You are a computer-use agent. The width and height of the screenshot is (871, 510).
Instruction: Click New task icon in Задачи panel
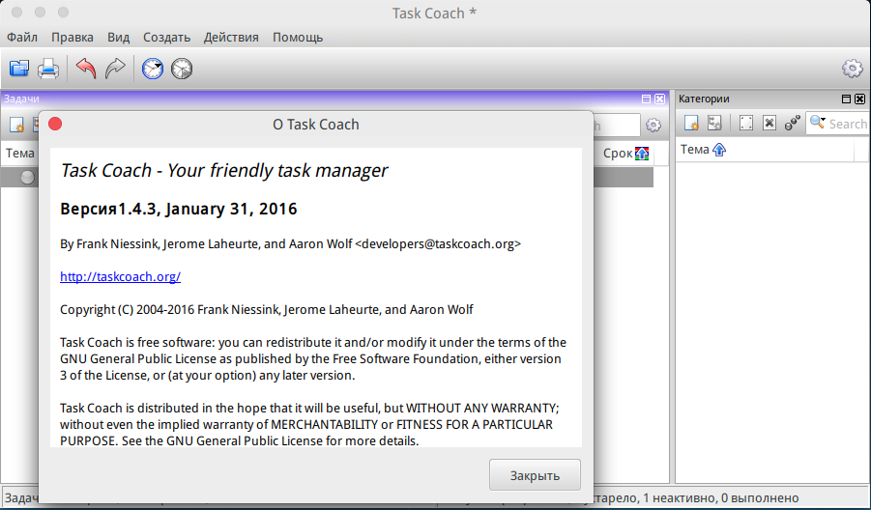(16, 125)
